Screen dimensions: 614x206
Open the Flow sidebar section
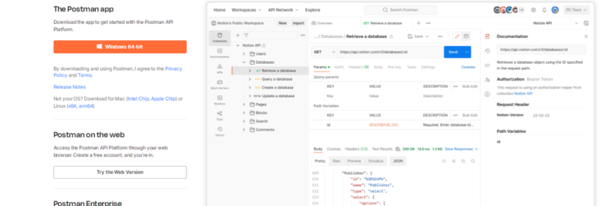click(x=220, y=116)
